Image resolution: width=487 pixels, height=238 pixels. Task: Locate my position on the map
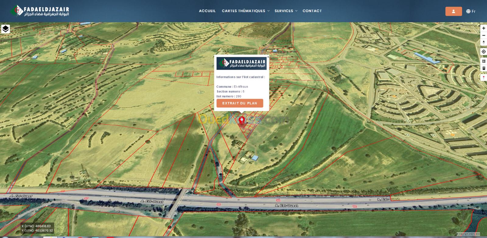click(484, 52)
